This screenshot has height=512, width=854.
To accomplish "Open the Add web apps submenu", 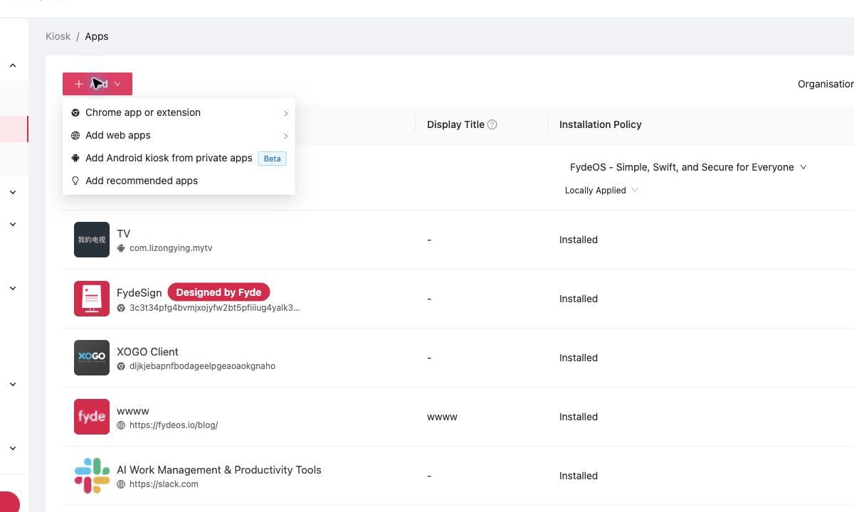I will click(179, 135).
